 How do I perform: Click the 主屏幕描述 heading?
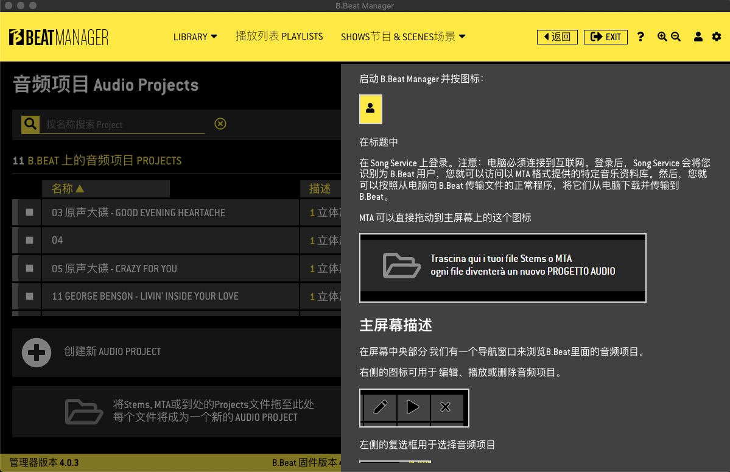[x=396, y=325]
